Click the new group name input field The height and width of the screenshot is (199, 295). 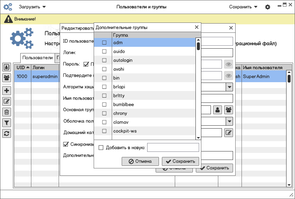(x=173, y=147)
